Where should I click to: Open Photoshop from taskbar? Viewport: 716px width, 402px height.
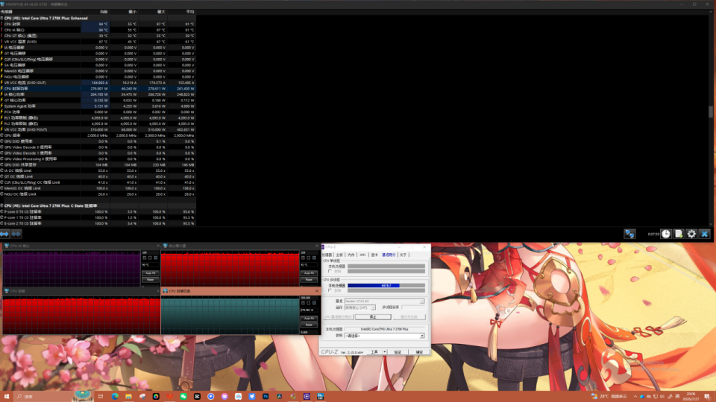[266, 397]
